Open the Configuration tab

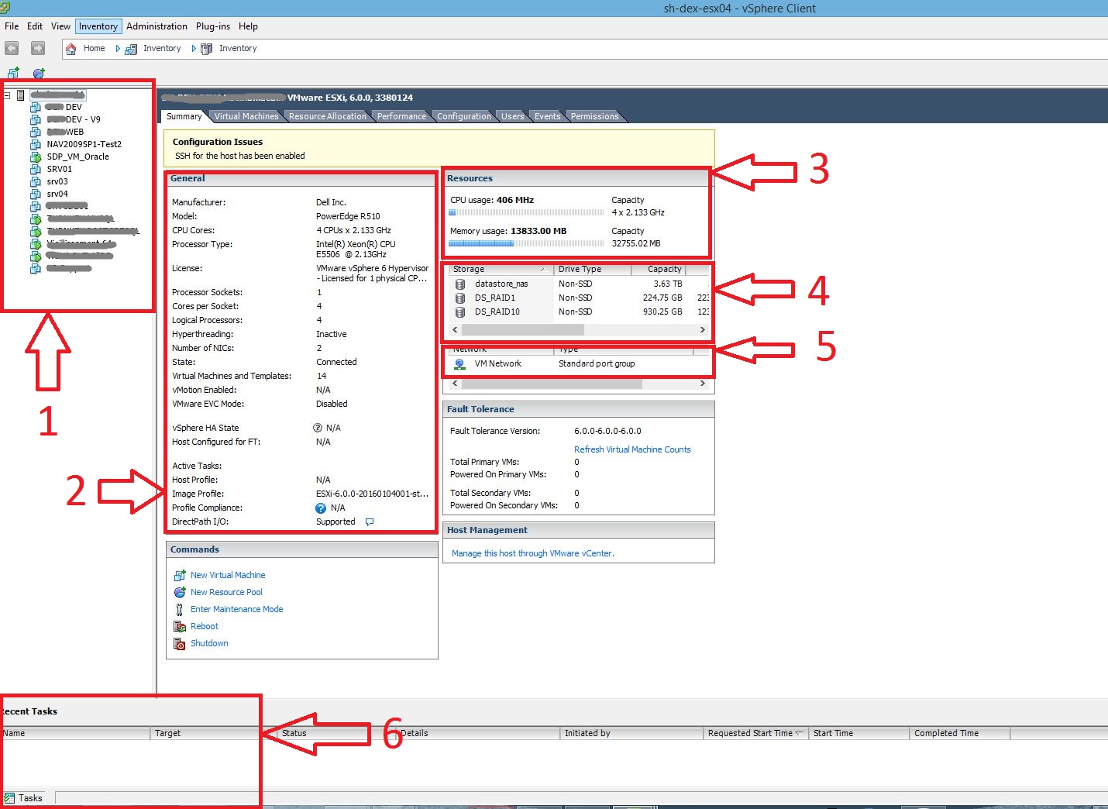463,116
